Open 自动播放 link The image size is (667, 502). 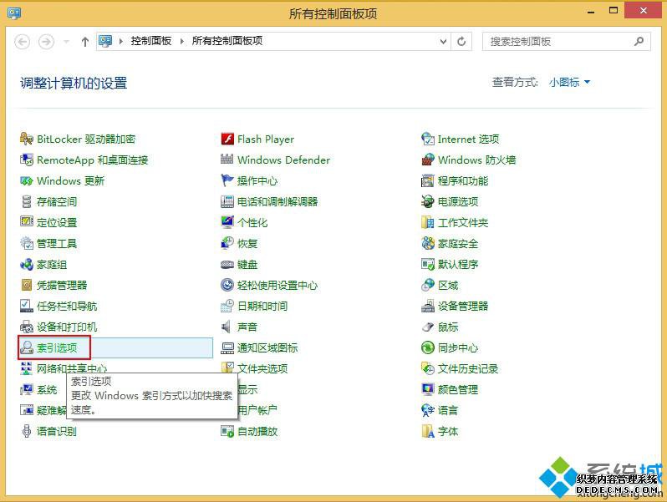tap(257, 432)
